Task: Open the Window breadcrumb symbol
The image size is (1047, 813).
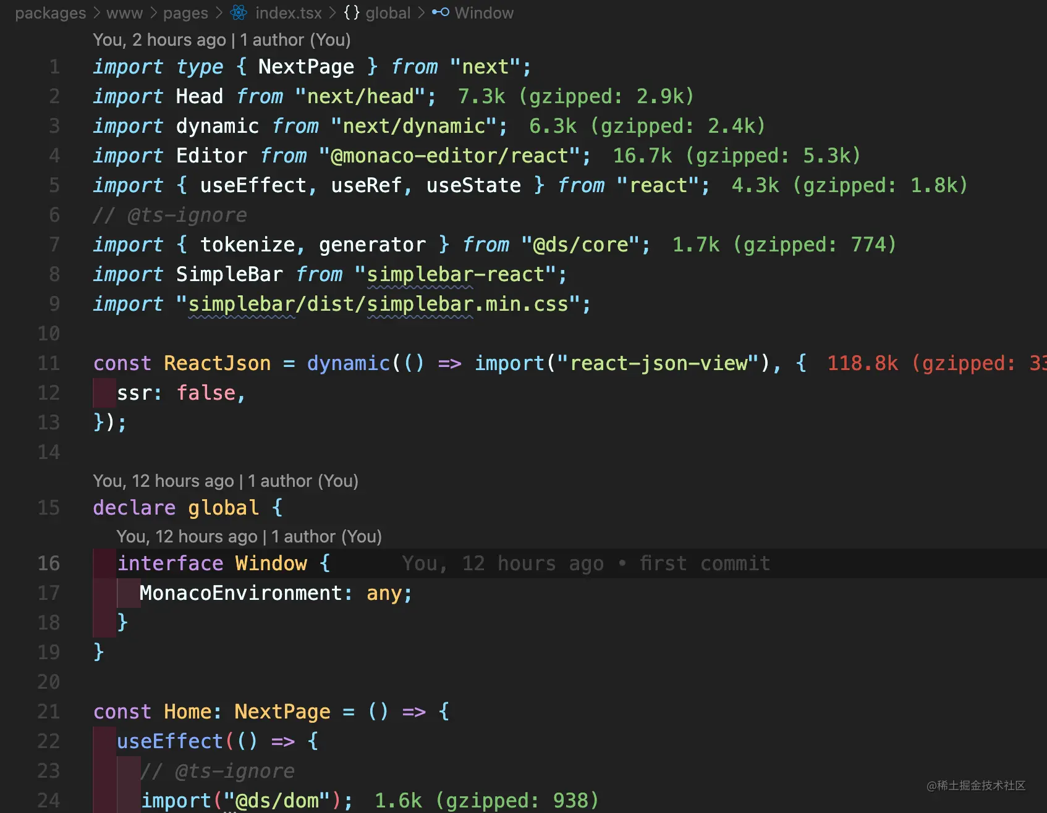Action: click(x=483, y=13)
